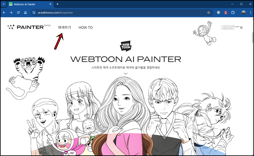The width and height of the screenshot is (254, 156).
Task: Open the tab search dropdown arrow
Action: click(x=4, y=4)
